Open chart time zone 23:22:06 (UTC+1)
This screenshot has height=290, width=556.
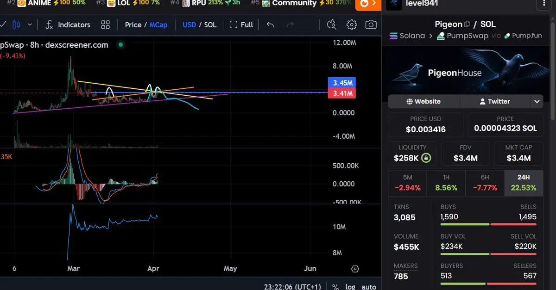pos(292,287)
